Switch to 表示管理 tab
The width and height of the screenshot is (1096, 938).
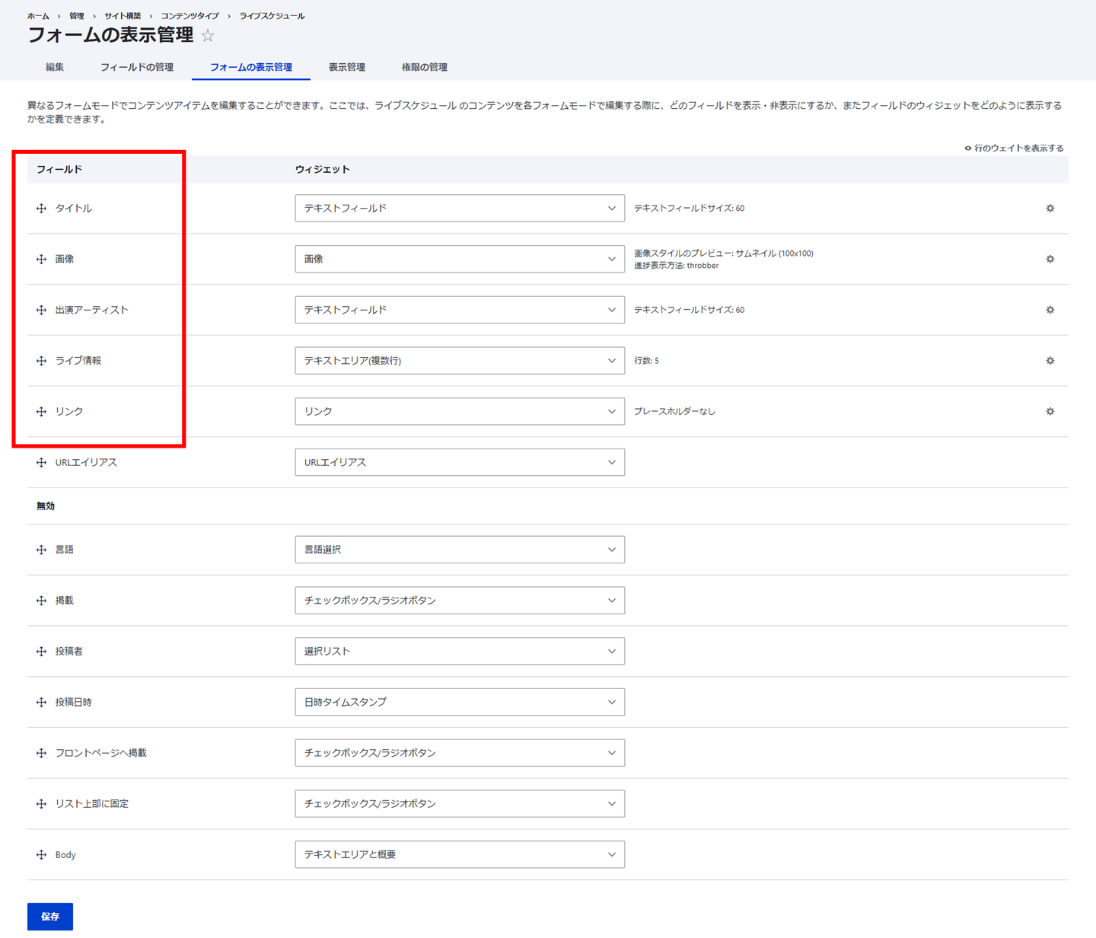(x=346, y=67)
